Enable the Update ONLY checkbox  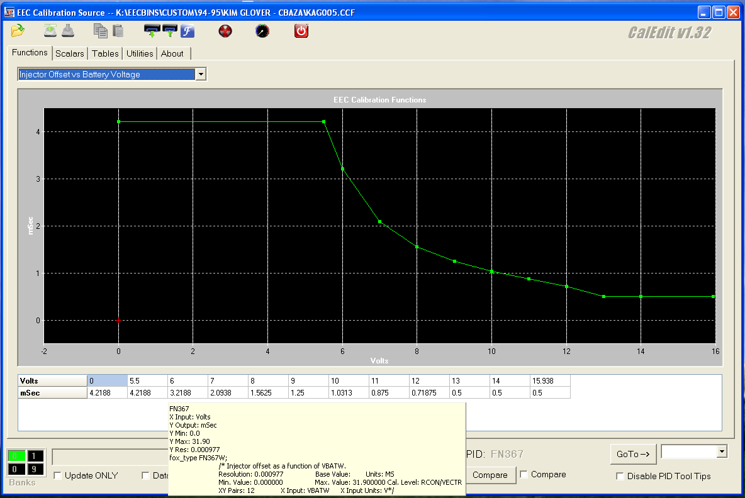(x=59, y=476)
